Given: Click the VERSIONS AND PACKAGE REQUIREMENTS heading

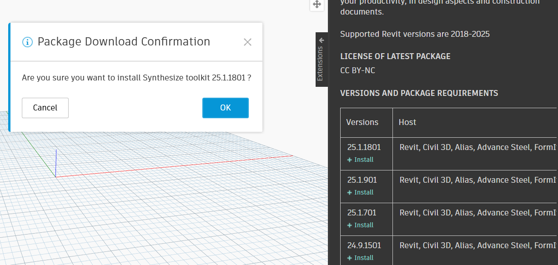Looking at the screenshot, I should [x=419, y=93].
